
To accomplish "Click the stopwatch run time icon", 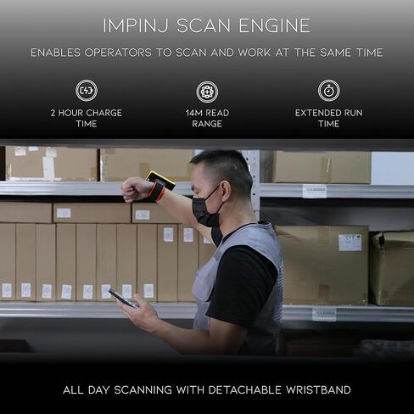I will (329, 91).
